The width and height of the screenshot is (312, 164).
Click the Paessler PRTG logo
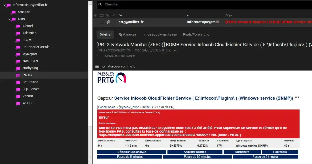pos(112,78)
